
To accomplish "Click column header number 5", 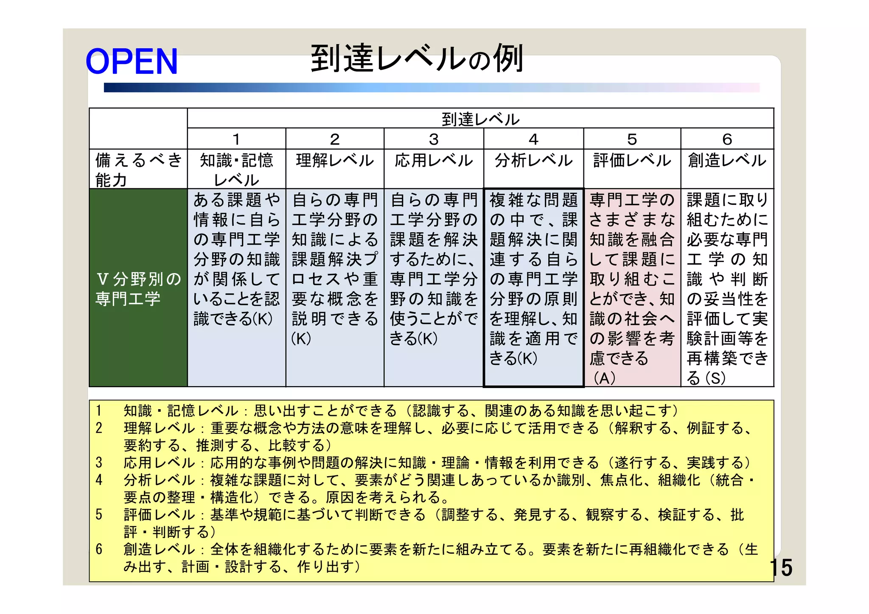I will click(x=632, y=139).
